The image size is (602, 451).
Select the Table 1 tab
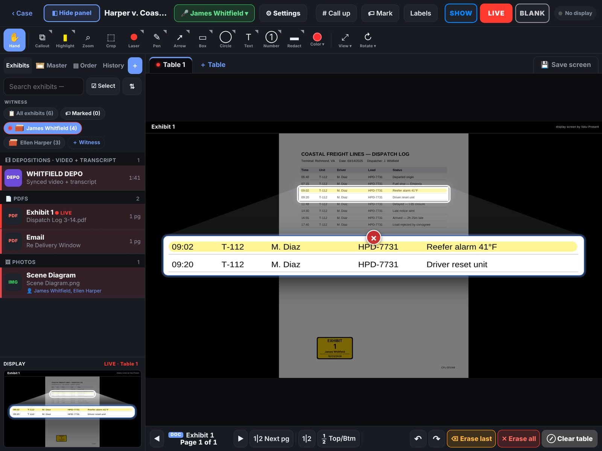171,65
